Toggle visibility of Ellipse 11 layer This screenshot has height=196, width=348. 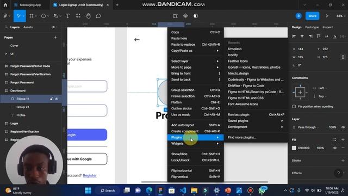pos(57,99)
